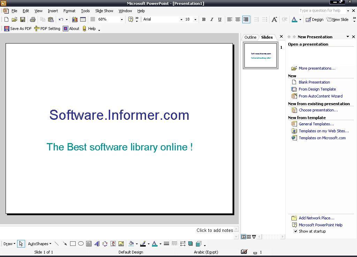Viewport: 357px width, 257px height.
Task: Open the Slide Show menu
Action: click(104, 11)
